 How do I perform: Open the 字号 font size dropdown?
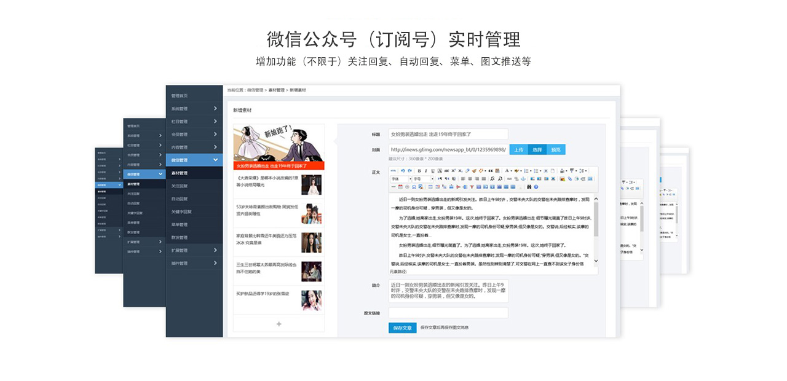point(423,179)
